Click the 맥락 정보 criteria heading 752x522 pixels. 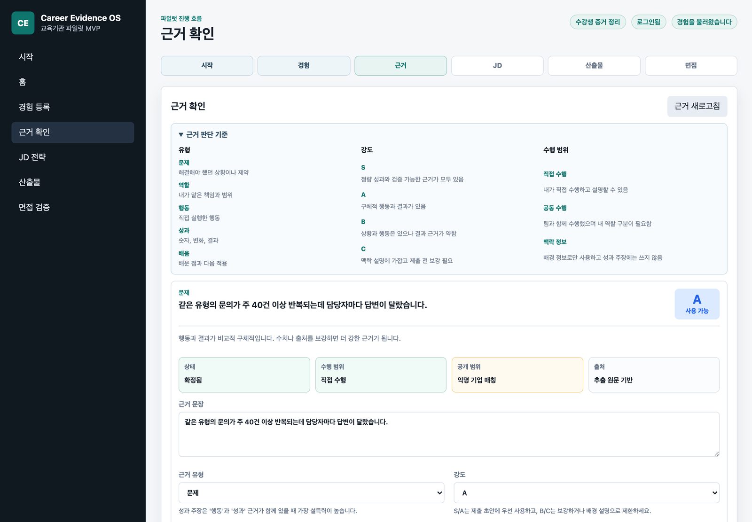pos(555,242)
